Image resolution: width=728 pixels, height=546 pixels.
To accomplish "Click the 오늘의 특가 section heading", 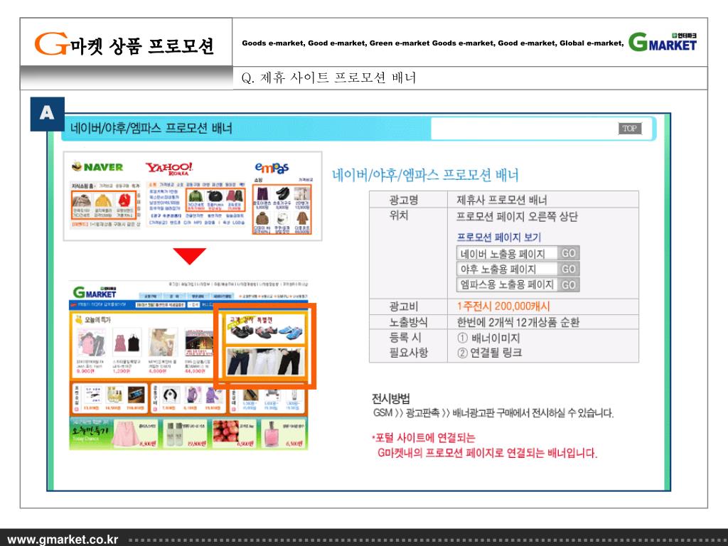I will pos(93,320).
